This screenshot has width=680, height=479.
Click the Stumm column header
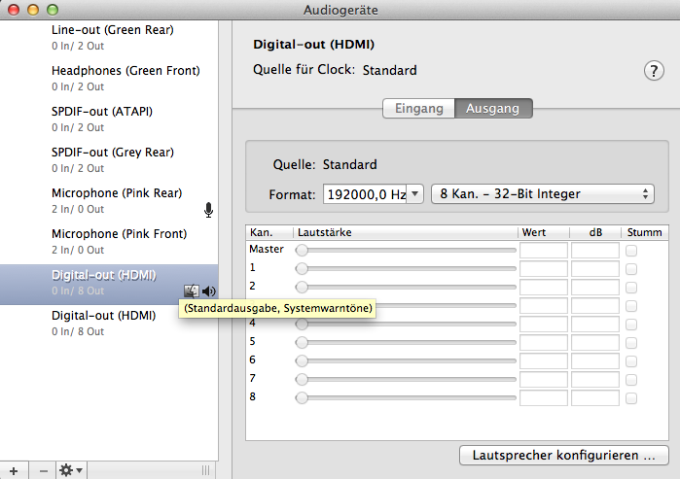644,232
